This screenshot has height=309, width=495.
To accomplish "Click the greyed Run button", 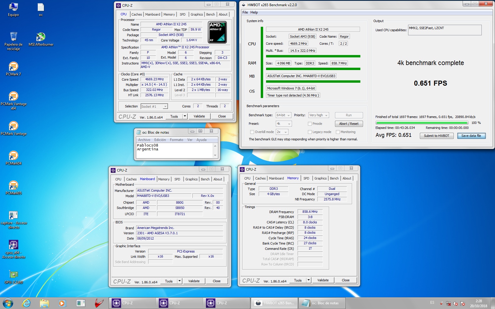I will coord(349,115).
